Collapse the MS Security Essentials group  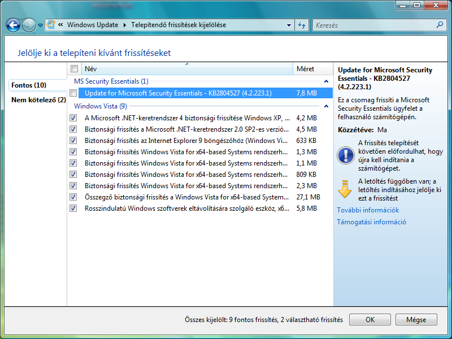pos(326,81)
